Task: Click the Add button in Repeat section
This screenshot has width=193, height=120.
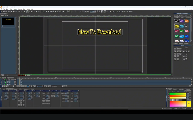Action: 43,101
